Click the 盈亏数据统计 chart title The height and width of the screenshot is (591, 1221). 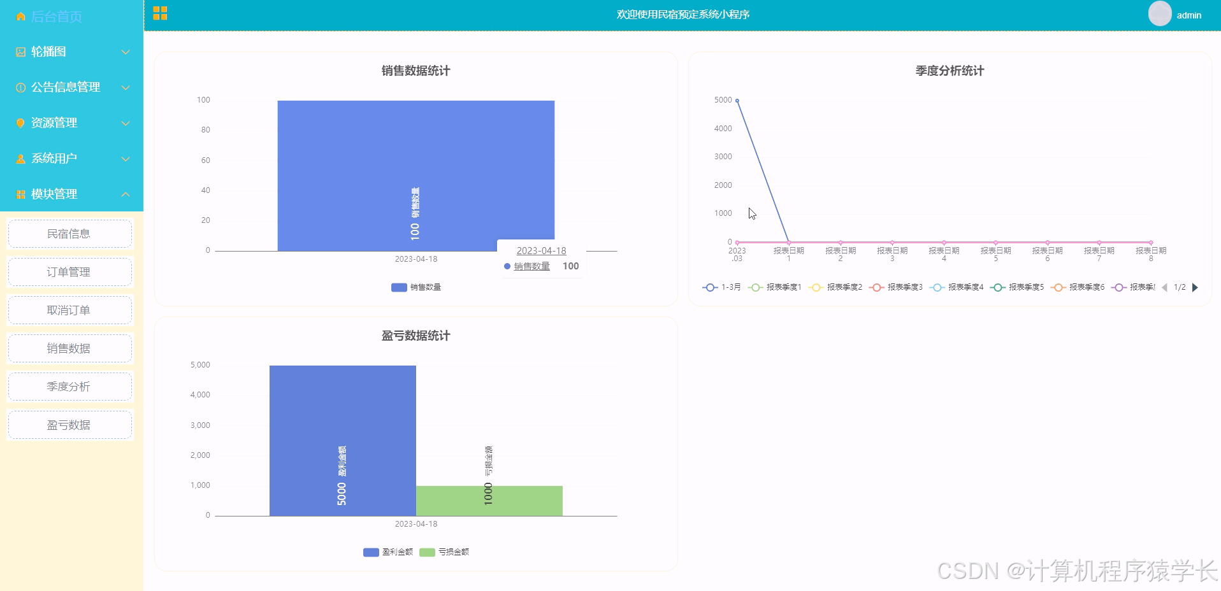pyautogui.click(x=415, y=336)
